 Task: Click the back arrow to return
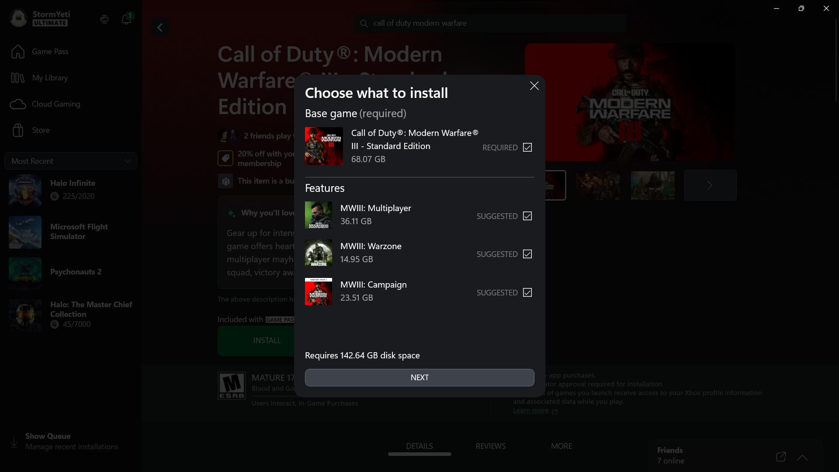[x=160, y=27]
